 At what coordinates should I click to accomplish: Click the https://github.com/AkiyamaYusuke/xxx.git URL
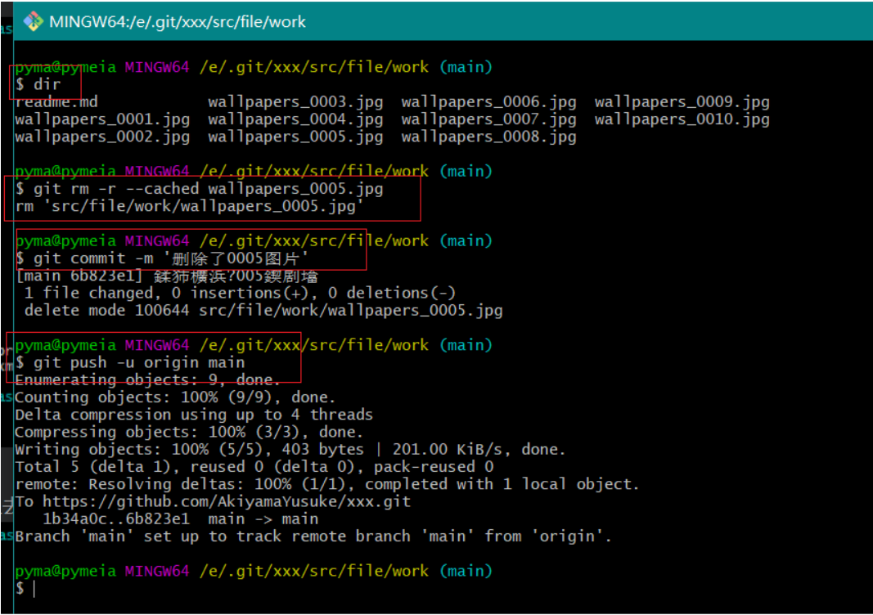pos(227,501)
